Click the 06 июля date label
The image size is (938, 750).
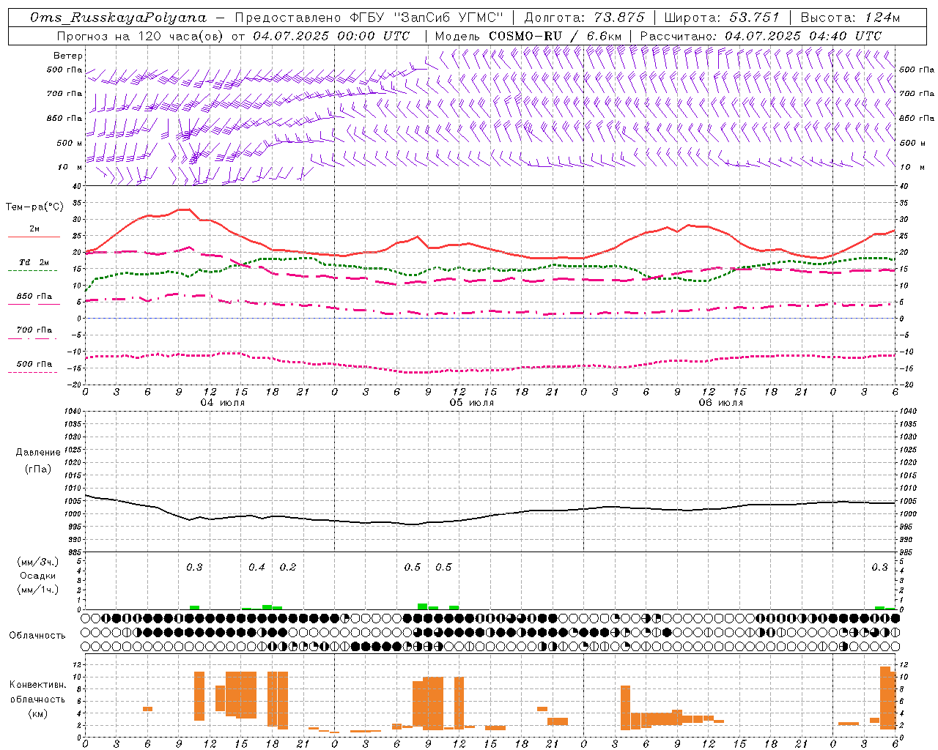[x=721, y=403]
